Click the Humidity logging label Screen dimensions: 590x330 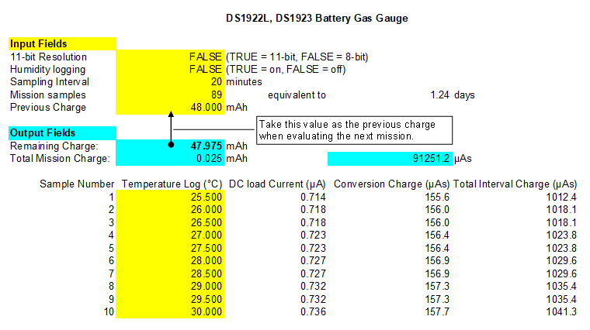[x=48, y=70]
